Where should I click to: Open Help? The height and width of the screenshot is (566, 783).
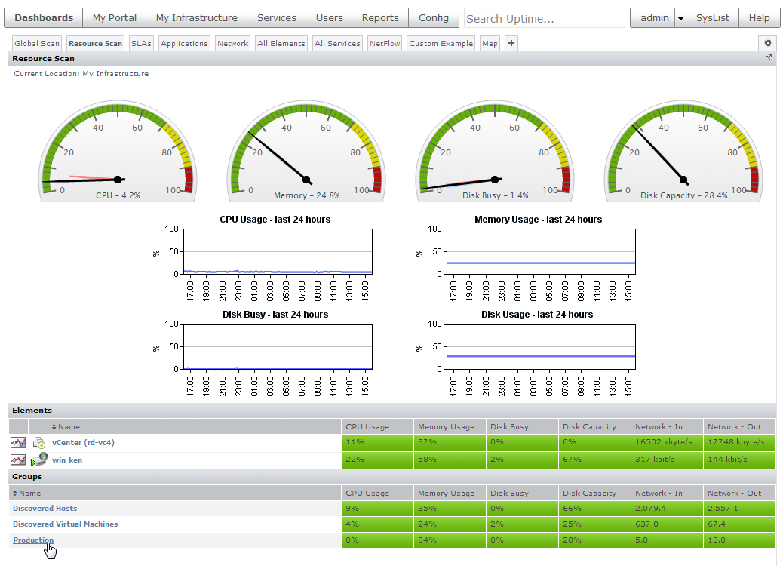(759, 18)
